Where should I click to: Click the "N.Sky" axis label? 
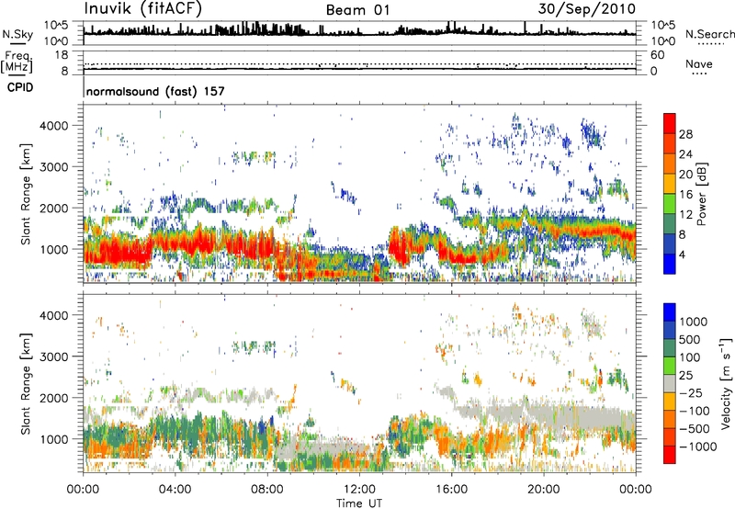[x=17, y=34]
